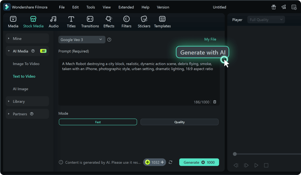This screenshot has height=175, width=301.
Task: Click the help icon next to Partners
Action: click(32, 114)
